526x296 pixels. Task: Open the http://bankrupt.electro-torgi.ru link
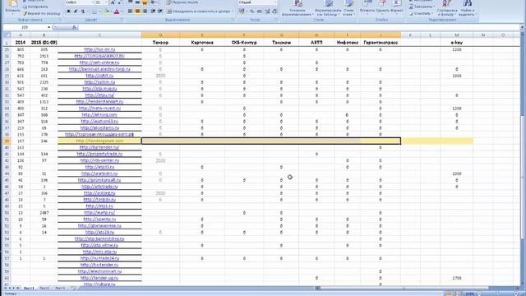[99, 69]
